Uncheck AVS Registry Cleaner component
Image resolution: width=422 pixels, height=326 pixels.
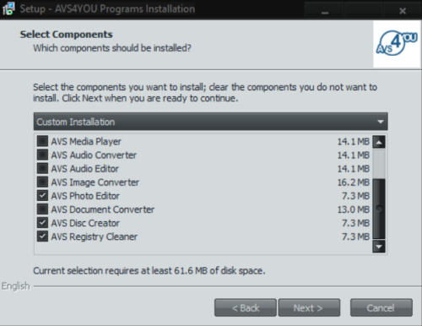tap(42, 236)
